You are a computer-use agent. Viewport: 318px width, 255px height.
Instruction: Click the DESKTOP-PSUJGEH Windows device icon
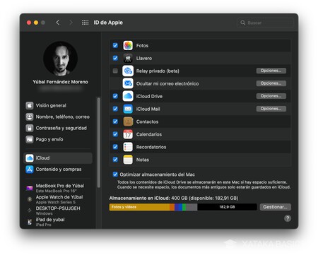pyautogui.click(x=30, y=210)
